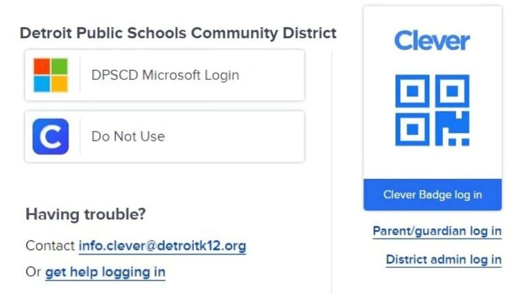Select the DPSCD Microsoft Login text
524x294 pixels.
pyautogui.click(x=165, y=75)
